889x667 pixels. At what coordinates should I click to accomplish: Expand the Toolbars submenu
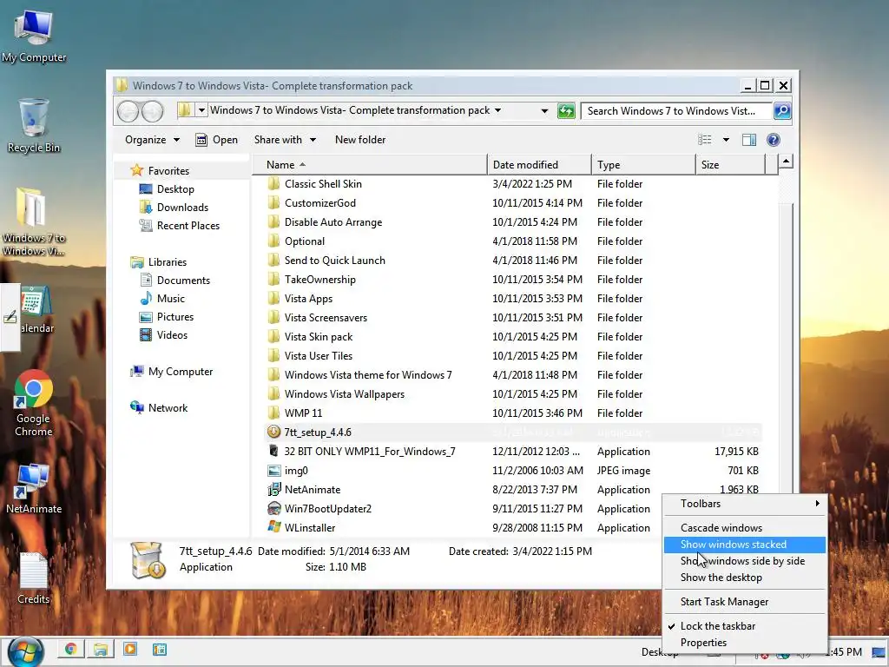[744, 504]
